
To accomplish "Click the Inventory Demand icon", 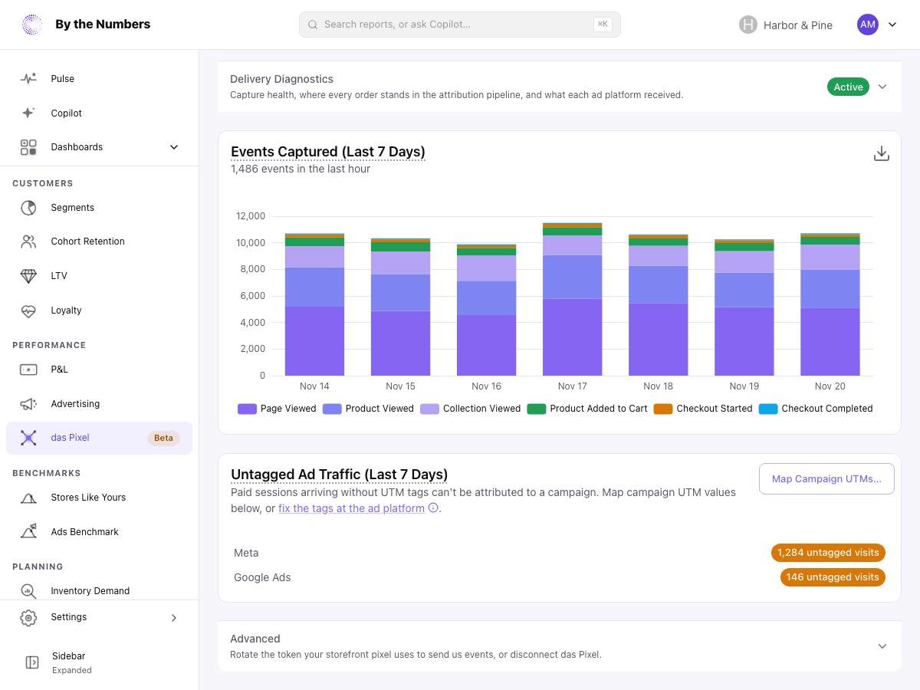I will tap(28, 591).
